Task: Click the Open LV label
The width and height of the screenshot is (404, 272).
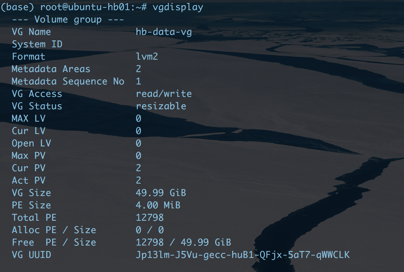Action: point(31,143)
